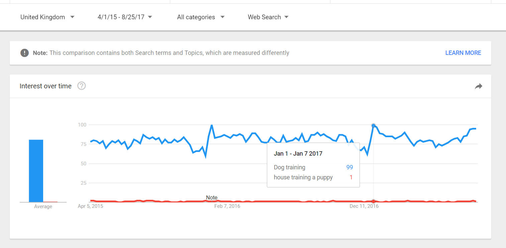Click the share icon on the chart card
Viewport: 506px width, 248px height.
478,86
